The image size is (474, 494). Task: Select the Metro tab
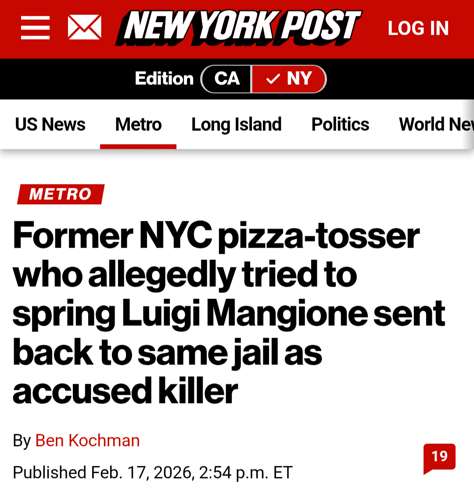[138, 125]
